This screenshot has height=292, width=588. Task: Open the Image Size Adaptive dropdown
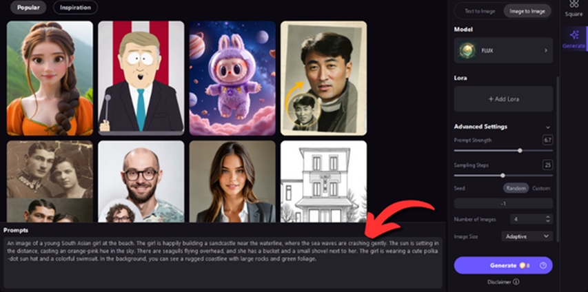(527, 236)
